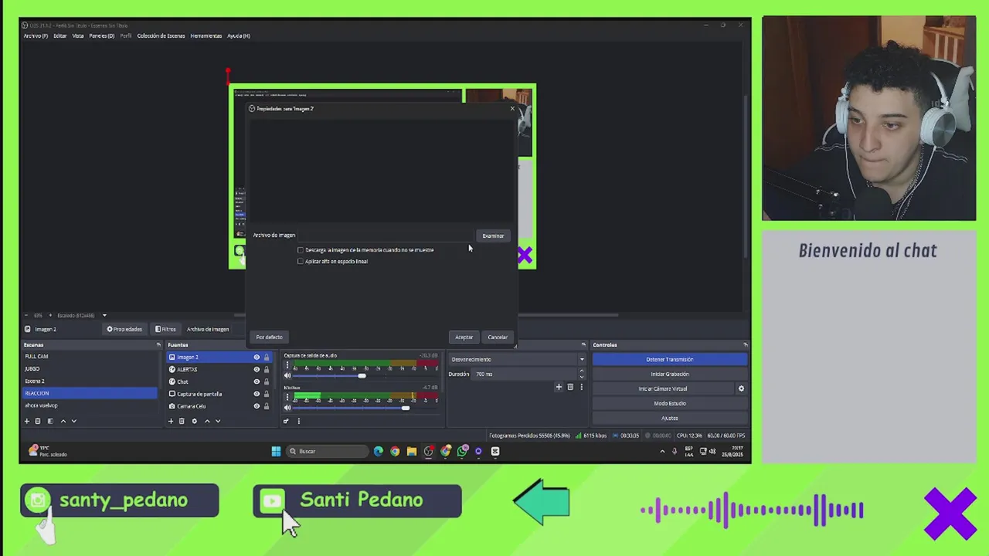Toggle visibility eye of Captura de pantalla
The height and width of the screenshot is (556, 989).
point(257,394)
